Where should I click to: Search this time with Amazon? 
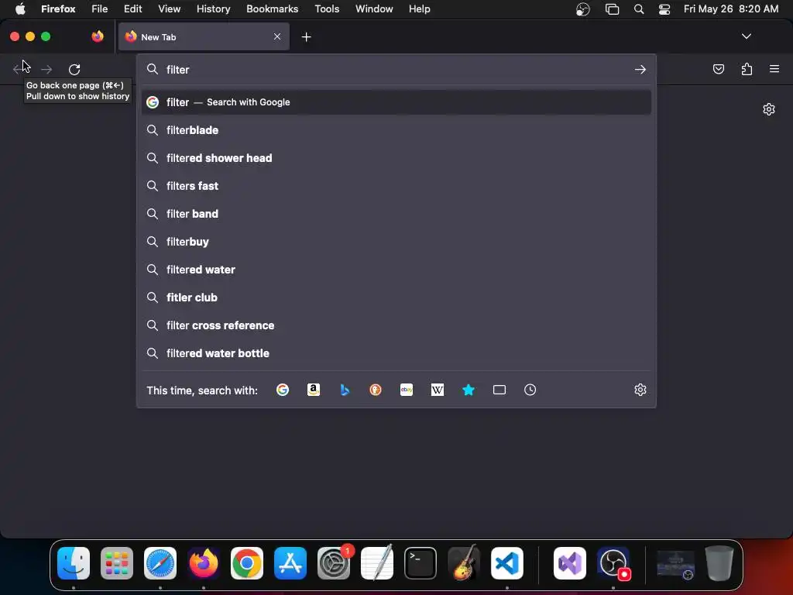point(314,390)
